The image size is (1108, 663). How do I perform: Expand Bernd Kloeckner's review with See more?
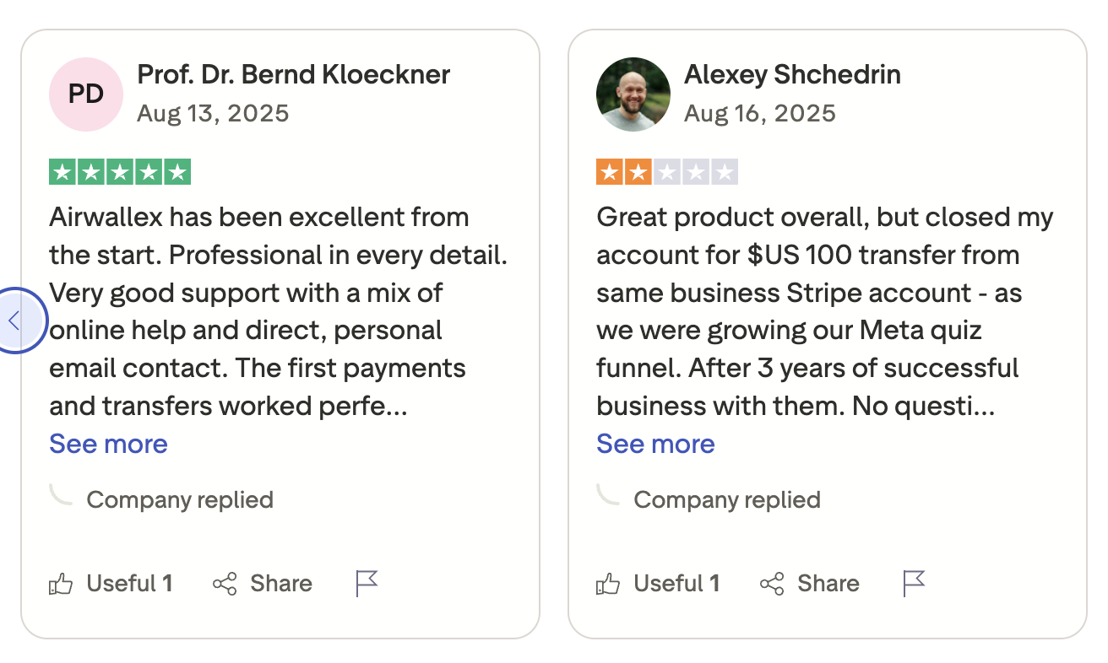tap(109, 444)
